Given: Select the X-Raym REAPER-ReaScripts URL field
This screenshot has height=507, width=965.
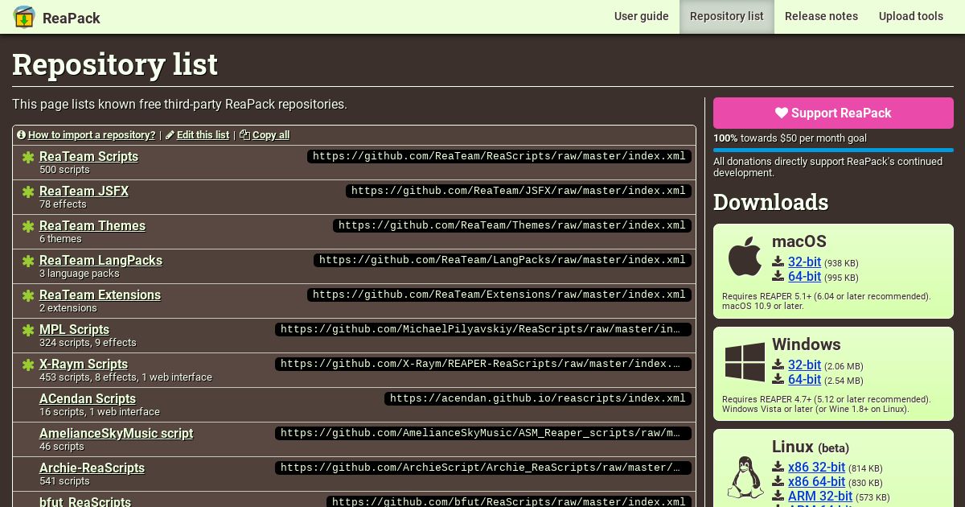Looking at the screenshot, I should (x=483, y=364).
